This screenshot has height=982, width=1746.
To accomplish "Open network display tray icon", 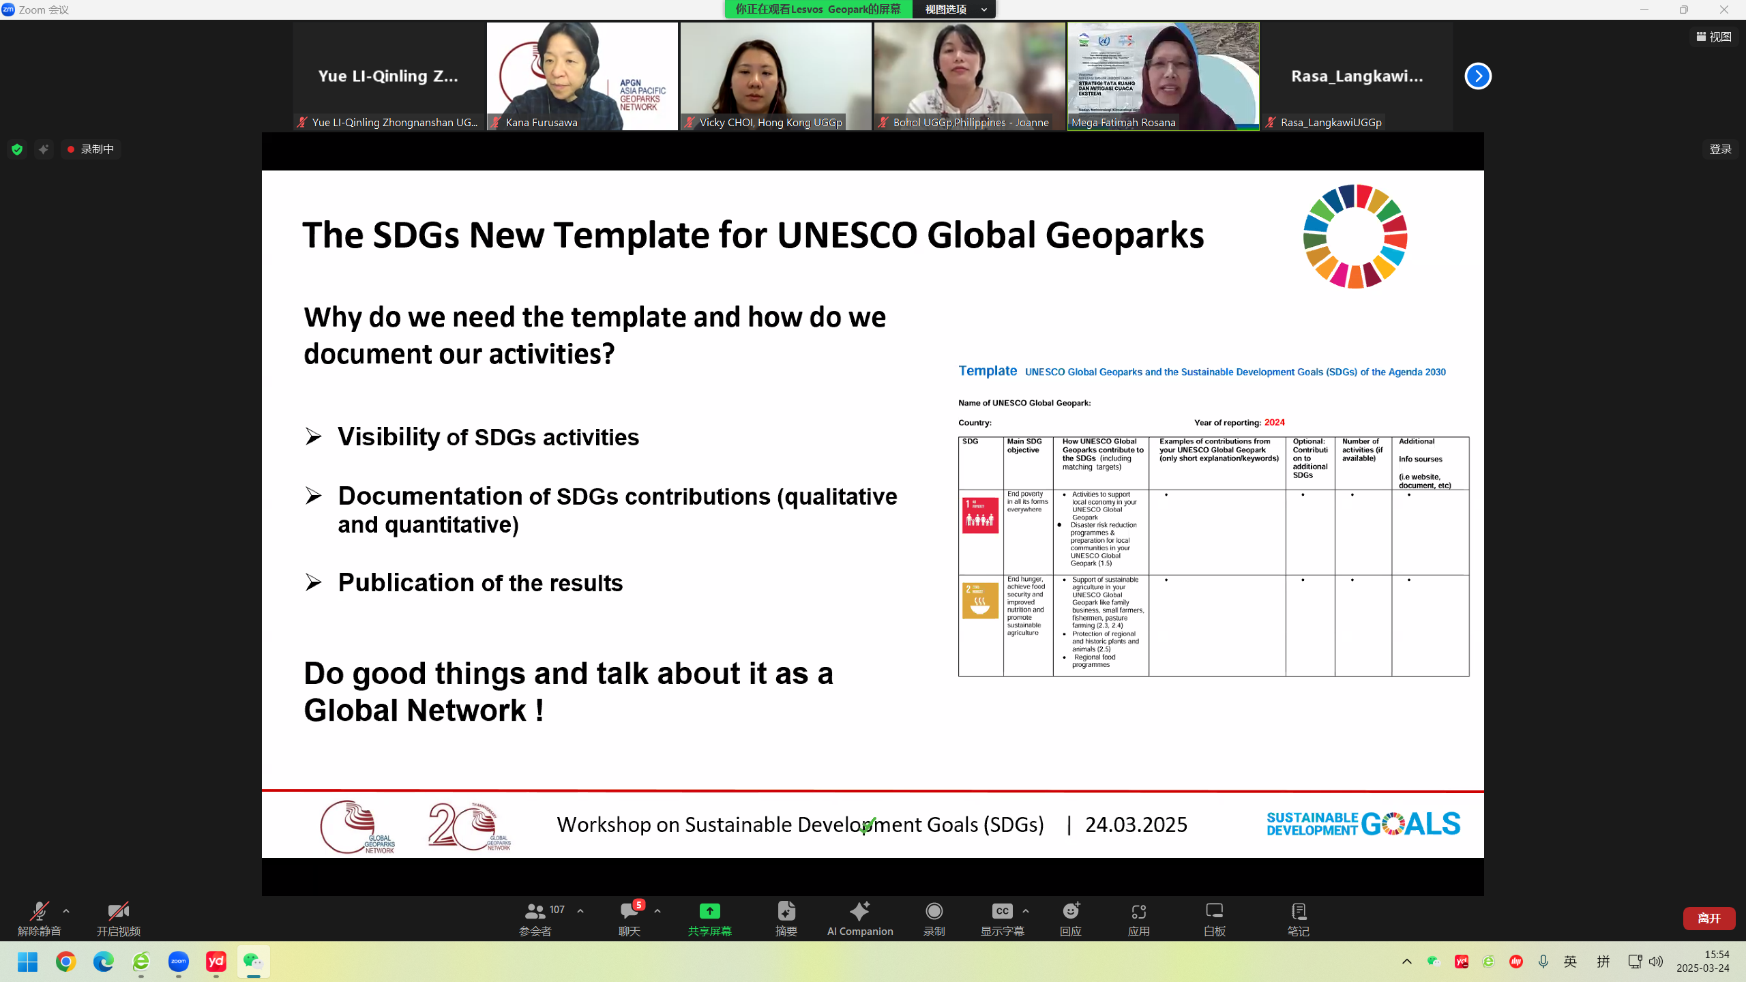I will 1635,962.
